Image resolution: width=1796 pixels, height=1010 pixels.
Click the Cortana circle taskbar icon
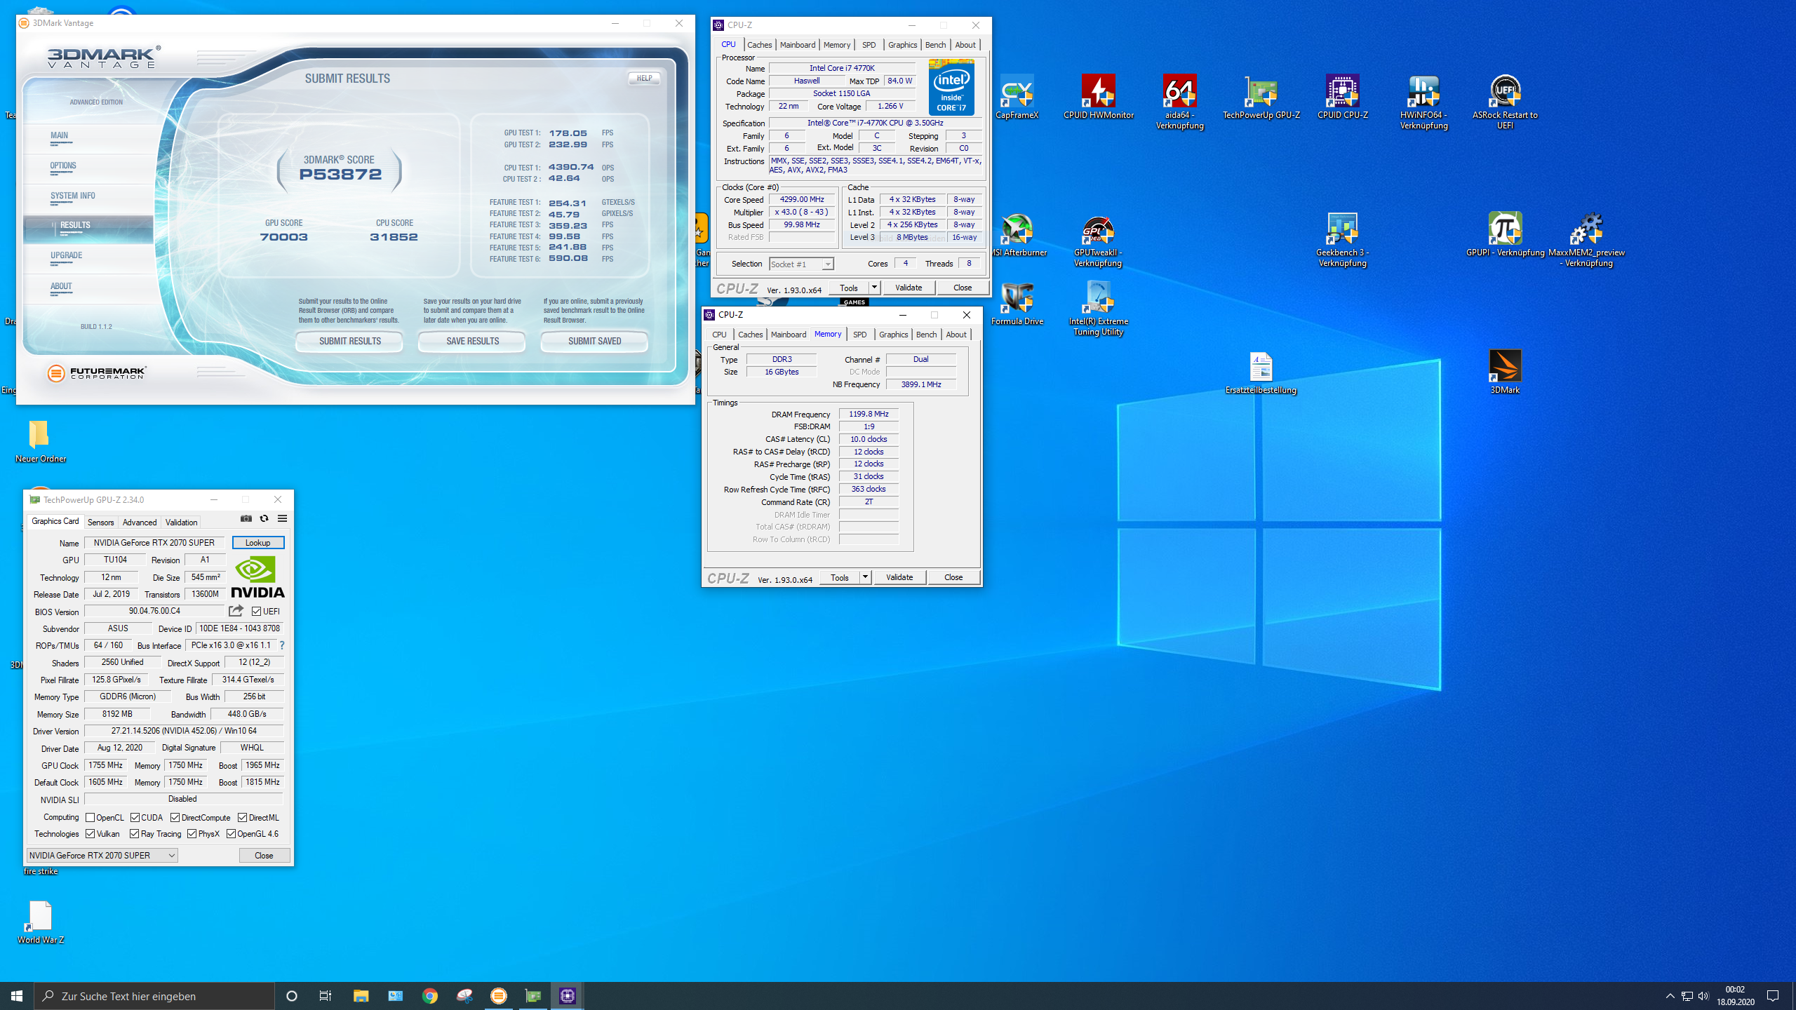coord(292,996)
